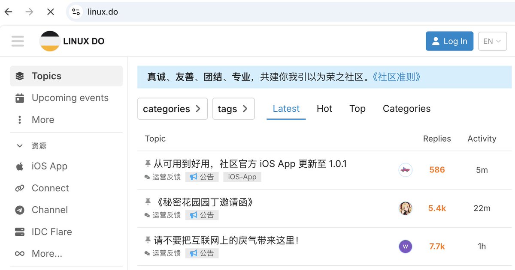Click More... at the sidebar bottom
Image resolution: width=515 pixels, height=270 pixels.
67,254
